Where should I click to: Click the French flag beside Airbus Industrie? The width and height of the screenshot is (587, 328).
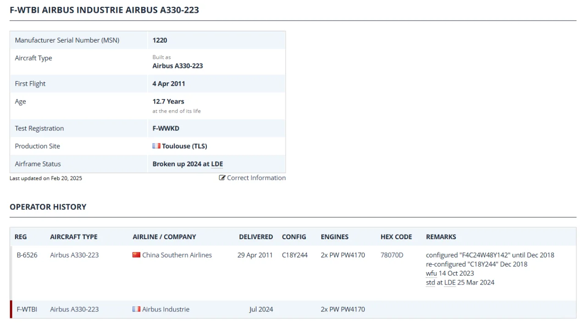[136, 309]
